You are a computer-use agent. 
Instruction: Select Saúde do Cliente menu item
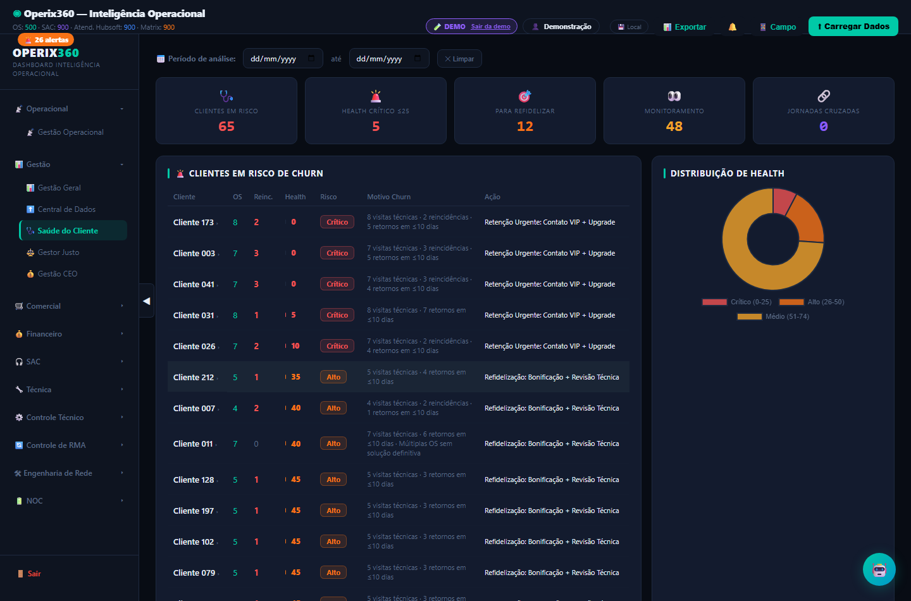[73, 231]
